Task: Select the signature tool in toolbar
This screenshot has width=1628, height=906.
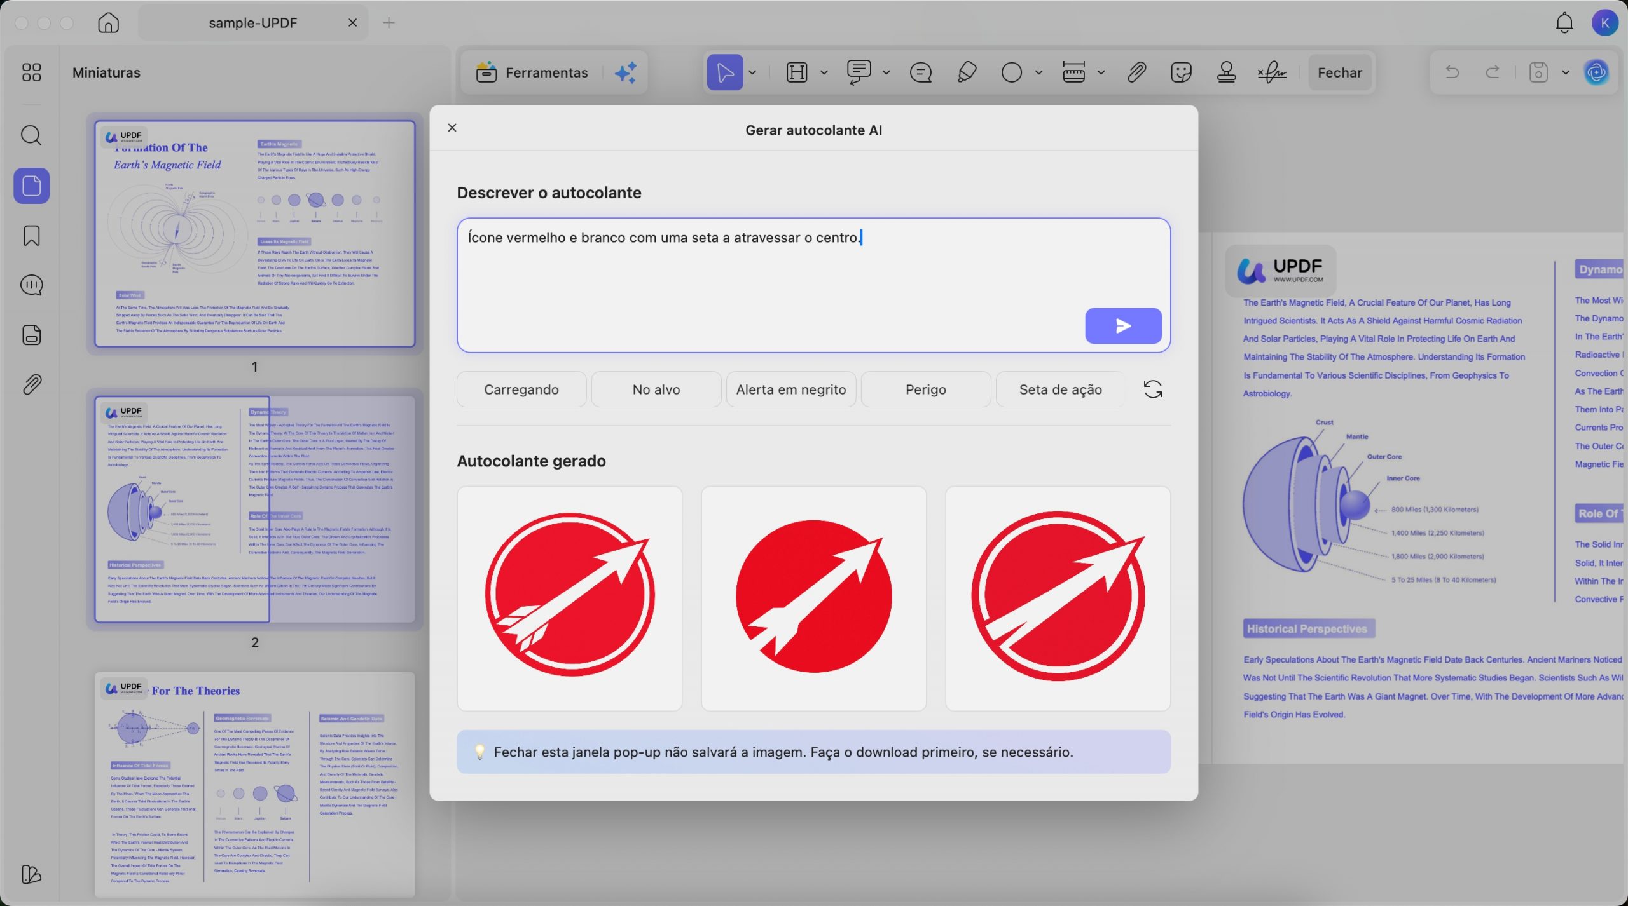Action: tap(1271, 72)
